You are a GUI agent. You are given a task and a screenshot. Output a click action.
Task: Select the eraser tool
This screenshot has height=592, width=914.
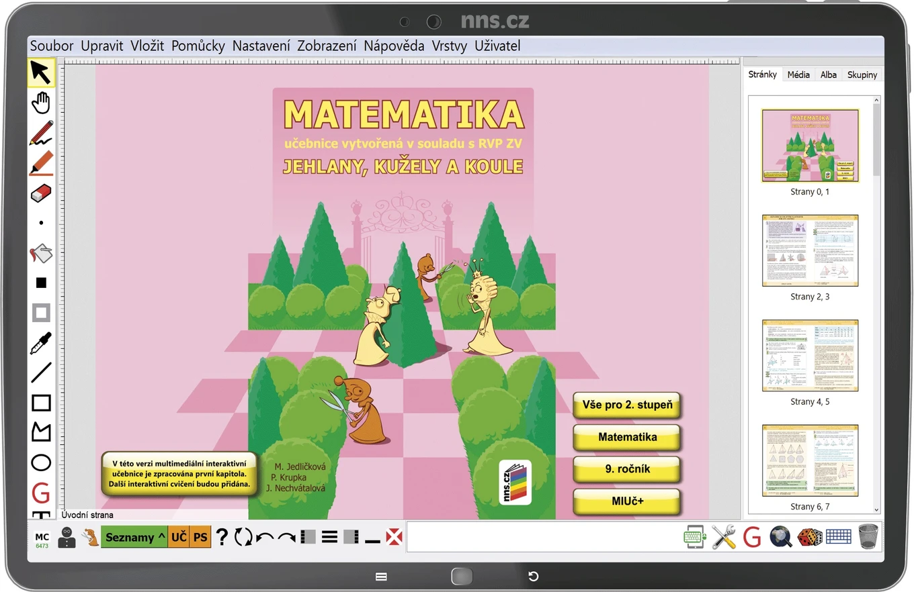point(41,194)
